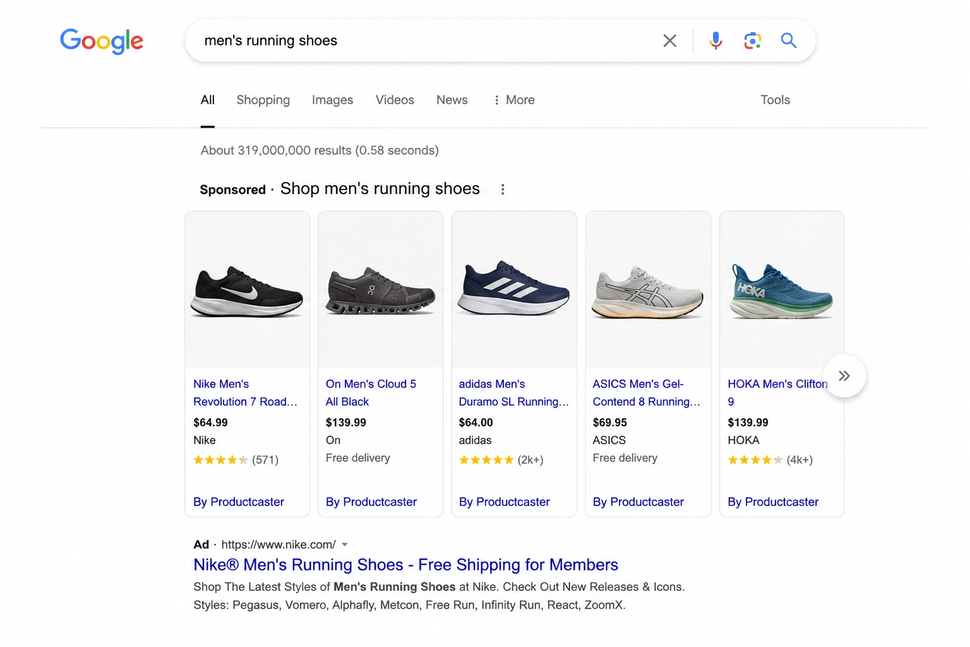Image resolution: width=970 pixels, height=647 pixels.
Task: Switch to the Shopping tab
Action: click(x=263, y=100)
